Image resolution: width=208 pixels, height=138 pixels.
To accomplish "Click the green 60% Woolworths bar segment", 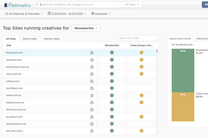I will pos(183,71).
